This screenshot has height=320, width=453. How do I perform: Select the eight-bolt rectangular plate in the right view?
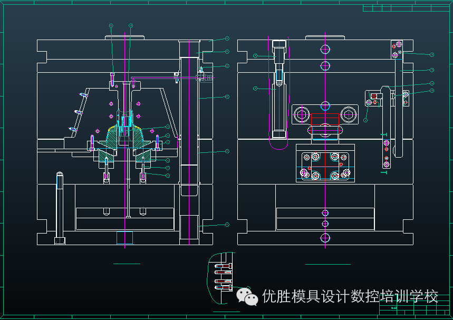click(x=325, y=167)
